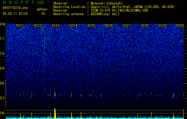Click the meteor label
This screenshot has height=119, width=187.
[x=42, y=9]
